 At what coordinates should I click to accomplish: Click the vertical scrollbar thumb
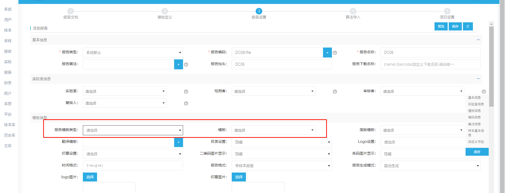[491, 66]
